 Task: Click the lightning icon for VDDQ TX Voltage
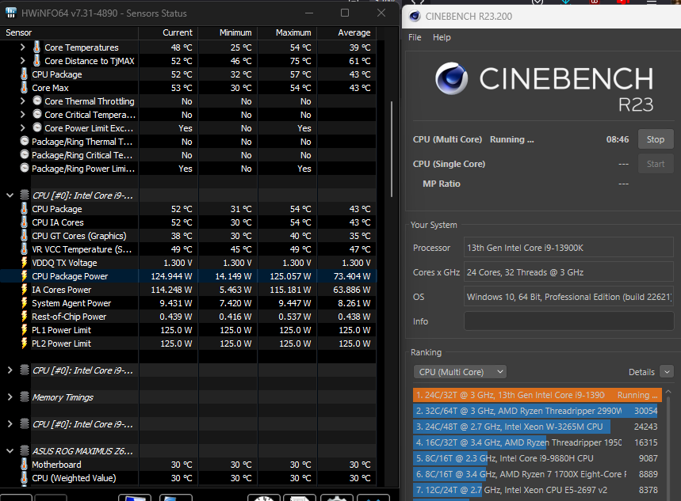click(25, 262)
